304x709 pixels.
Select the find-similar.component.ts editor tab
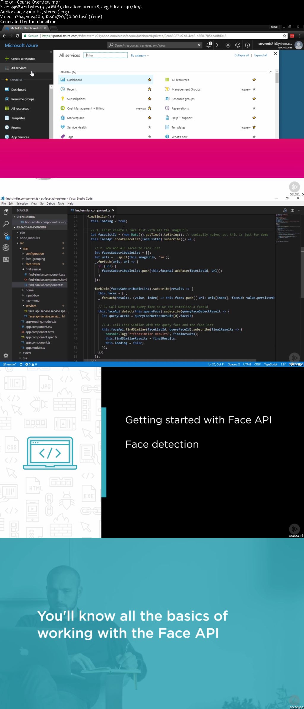[93, 210]
